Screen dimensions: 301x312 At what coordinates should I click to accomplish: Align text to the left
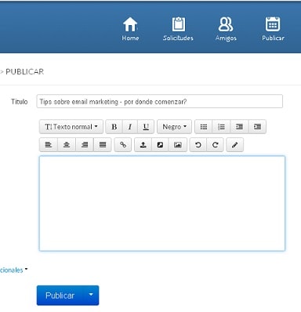49,145
